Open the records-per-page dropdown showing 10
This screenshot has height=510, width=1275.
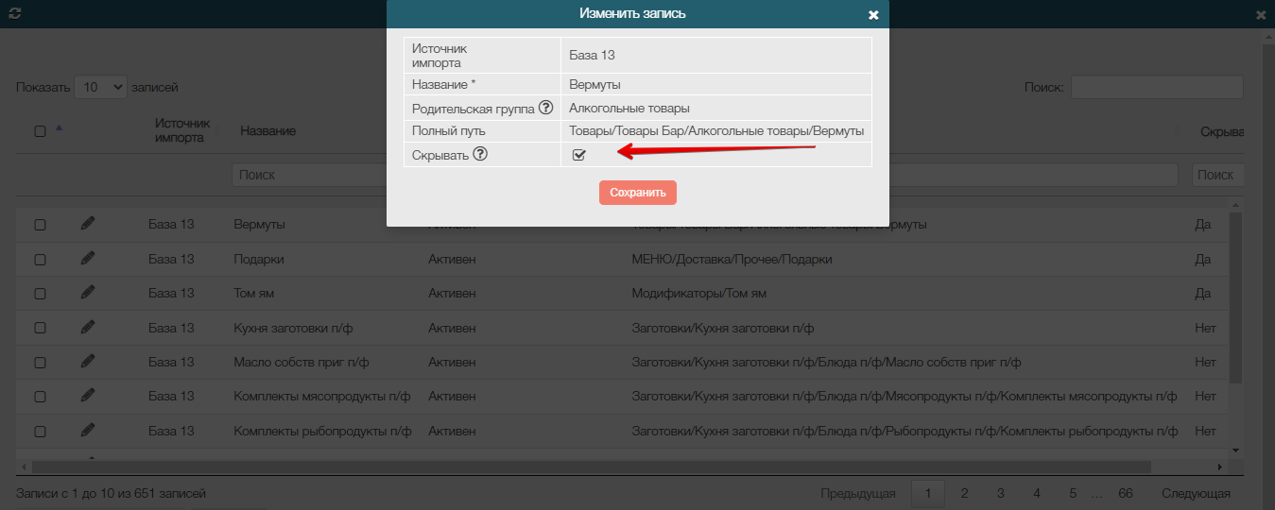pyautogui.click(x=100, y=87)
